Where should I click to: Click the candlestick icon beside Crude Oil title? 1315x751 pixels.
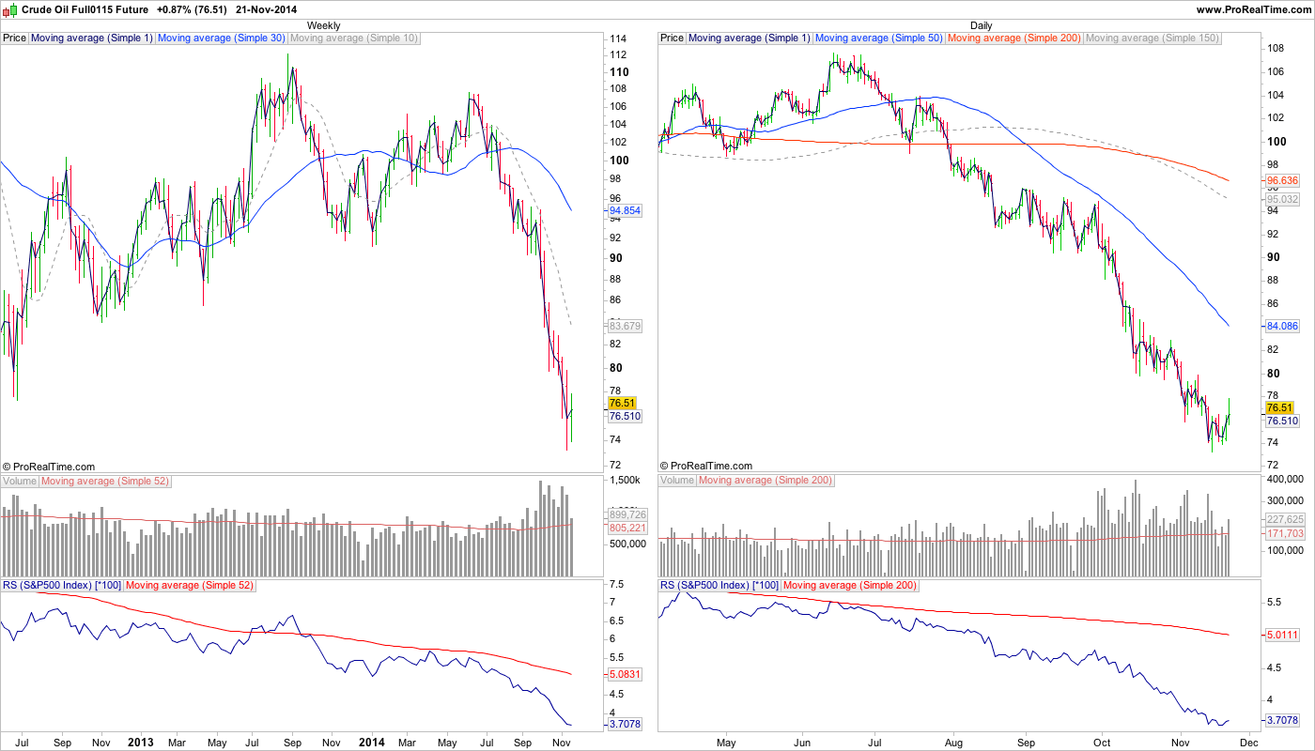(x=9, y=8)
